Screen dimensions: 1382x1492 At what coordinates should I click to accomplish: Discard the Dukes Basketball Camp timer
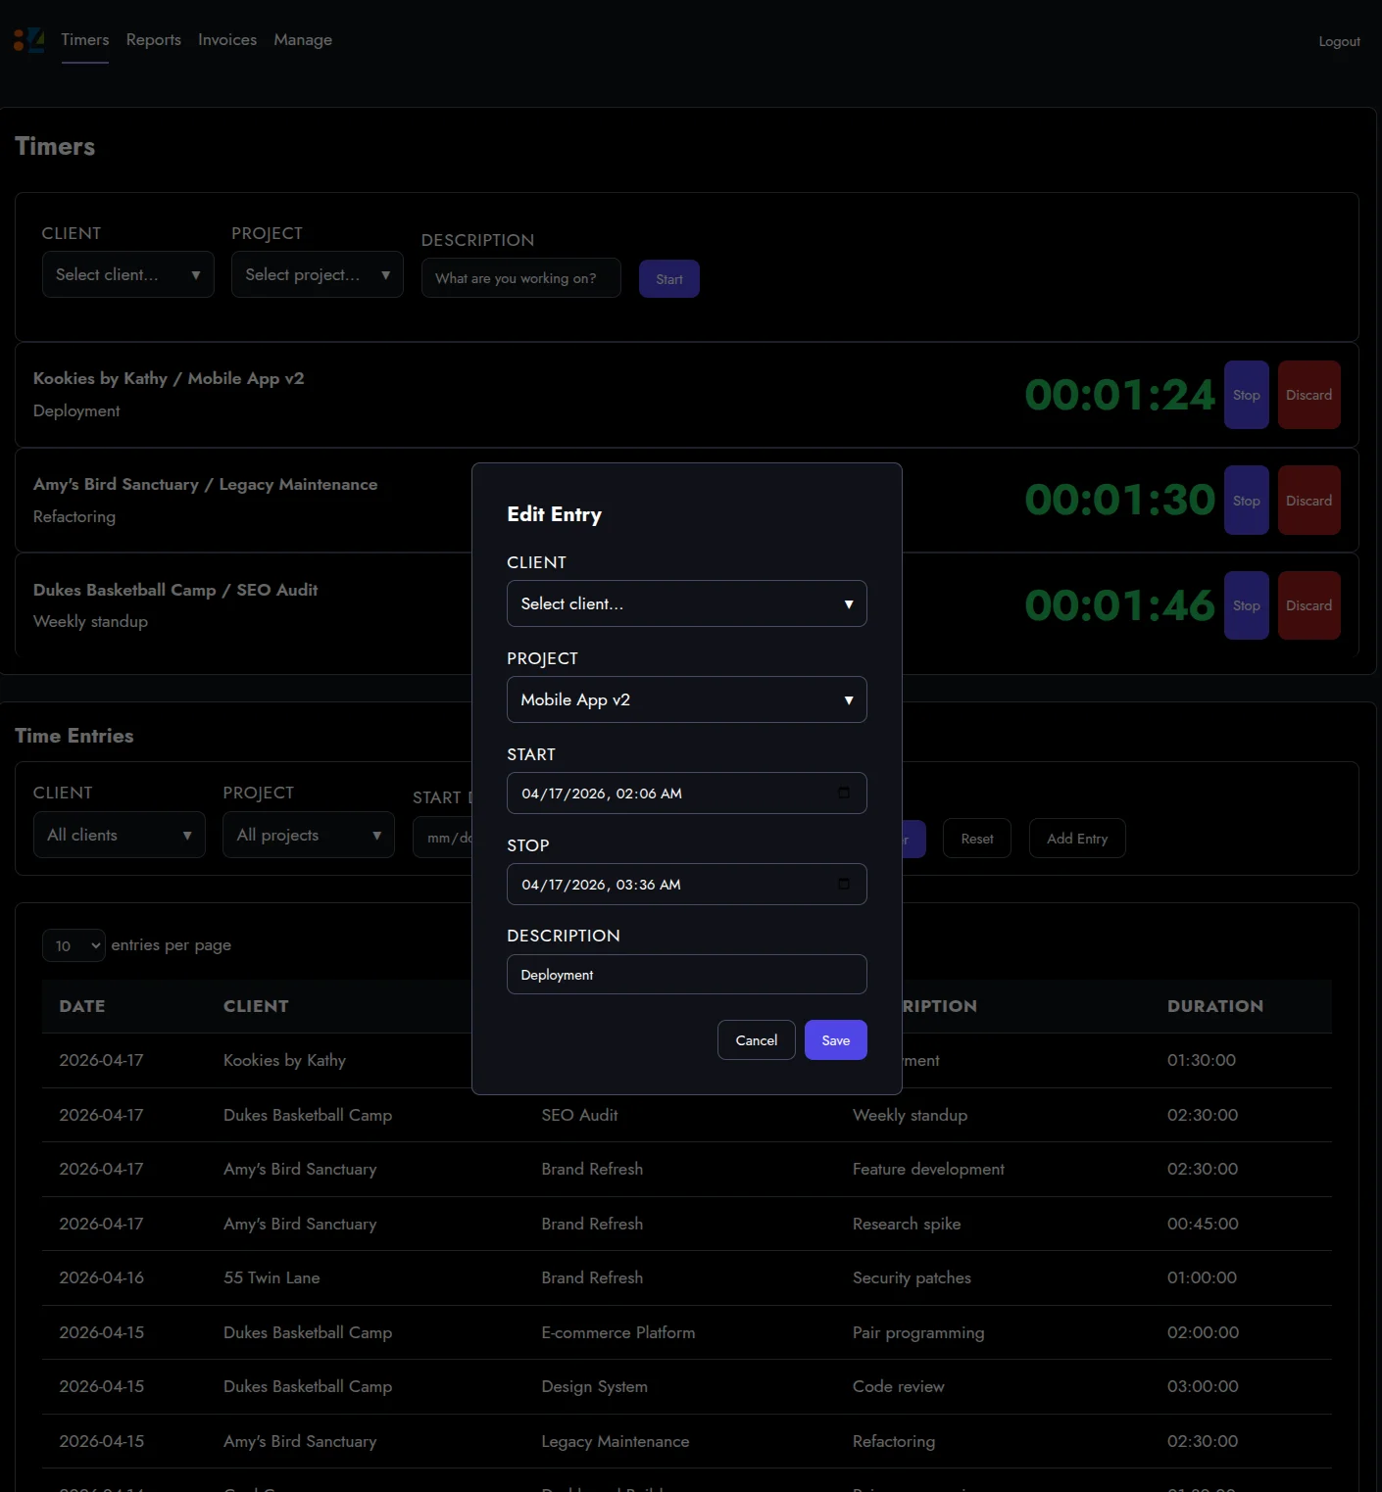1308,605
